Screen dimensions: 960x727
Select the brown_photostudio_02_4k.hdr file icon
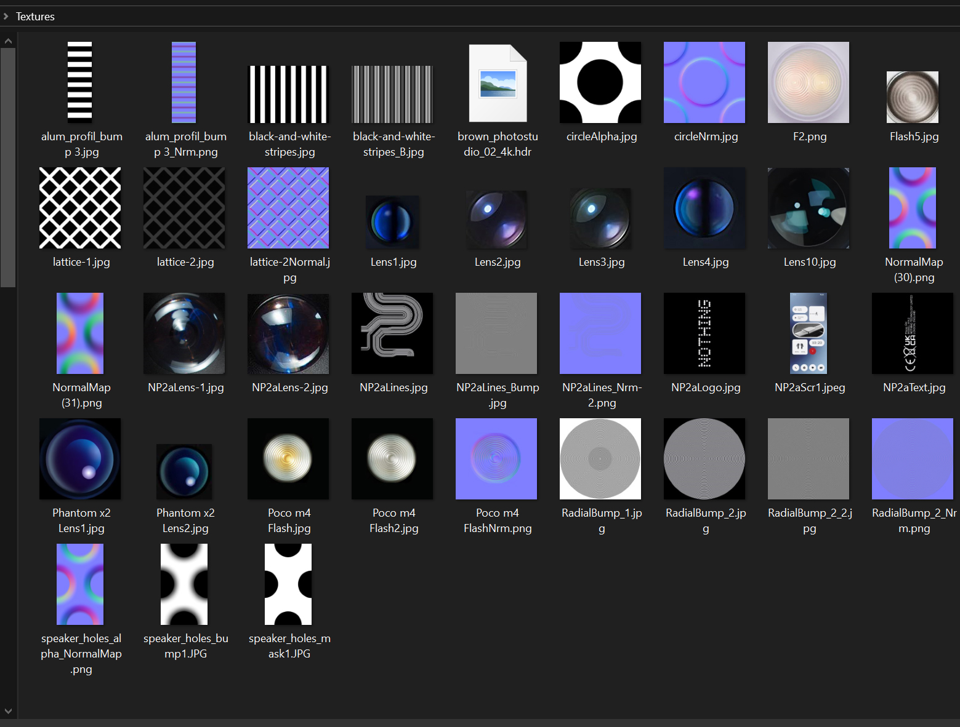(498, 83)
